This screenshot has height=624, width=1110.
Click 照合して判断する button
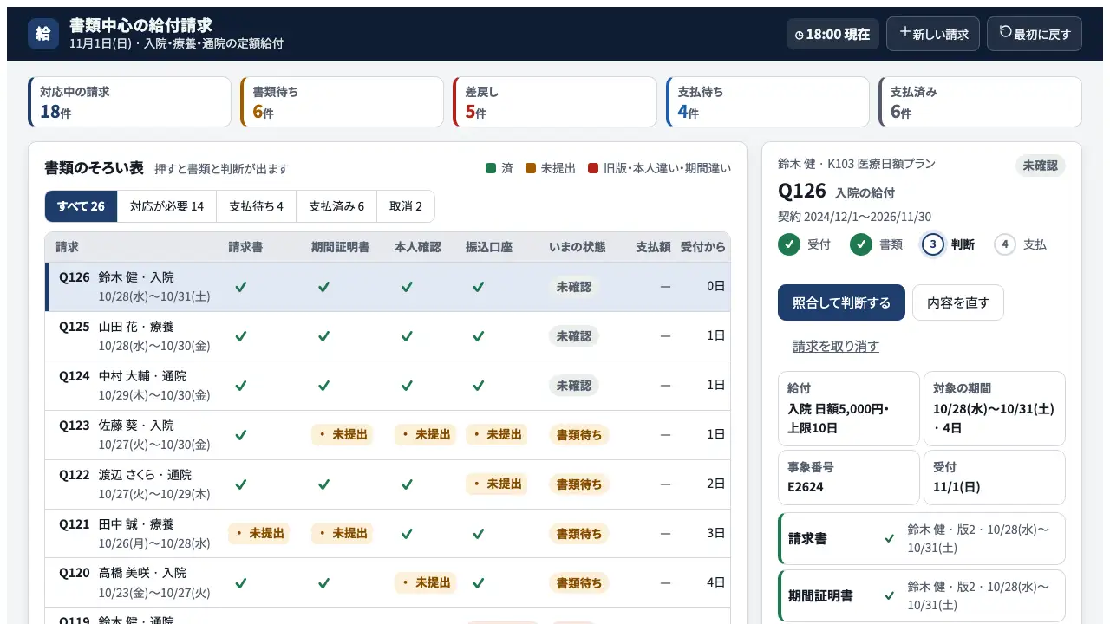coord(841,302)
